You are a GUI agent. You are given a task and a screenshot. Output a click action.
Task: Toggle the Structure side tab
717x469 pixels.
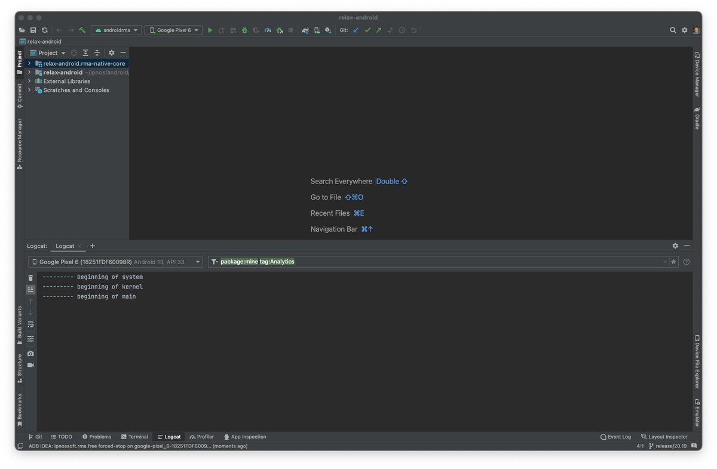(20, 369)
